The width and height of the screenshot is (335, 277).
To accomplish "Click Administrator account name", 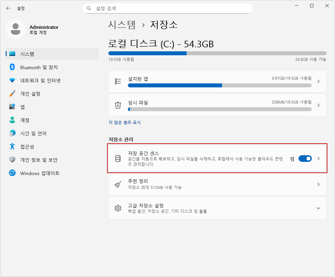I will [x=44, y=27].
